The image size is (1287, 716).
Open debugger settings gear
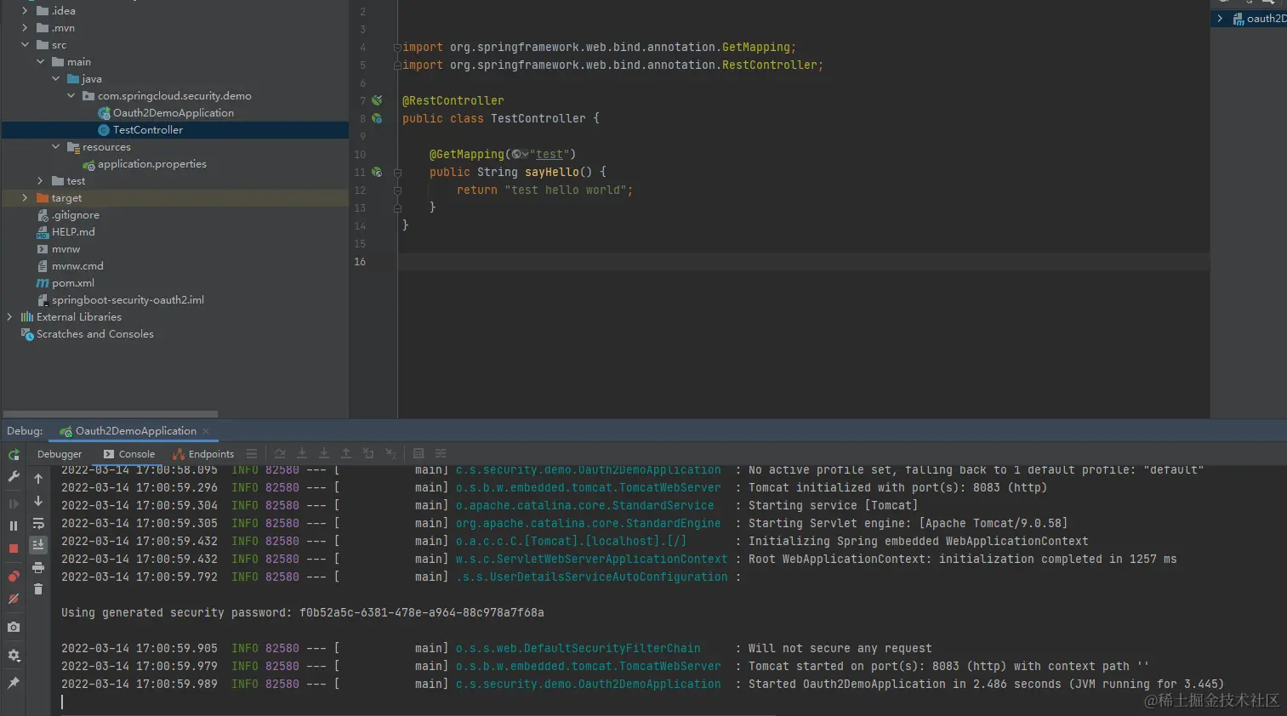tap(14, 656)
